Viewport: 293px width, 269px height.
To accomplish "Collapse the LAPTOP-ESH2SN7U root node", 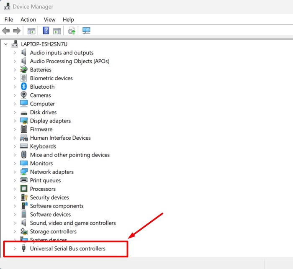I will tap(6, 44).
